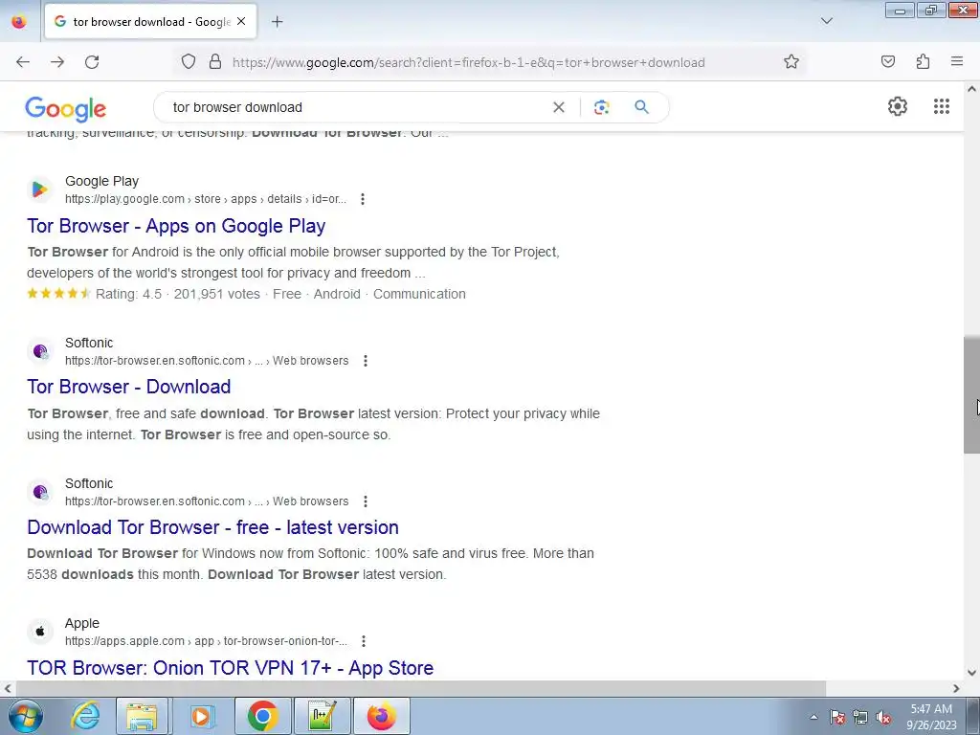Show hidden tray icons
This screenshot has height=735, width=980.
coord(813,717)
